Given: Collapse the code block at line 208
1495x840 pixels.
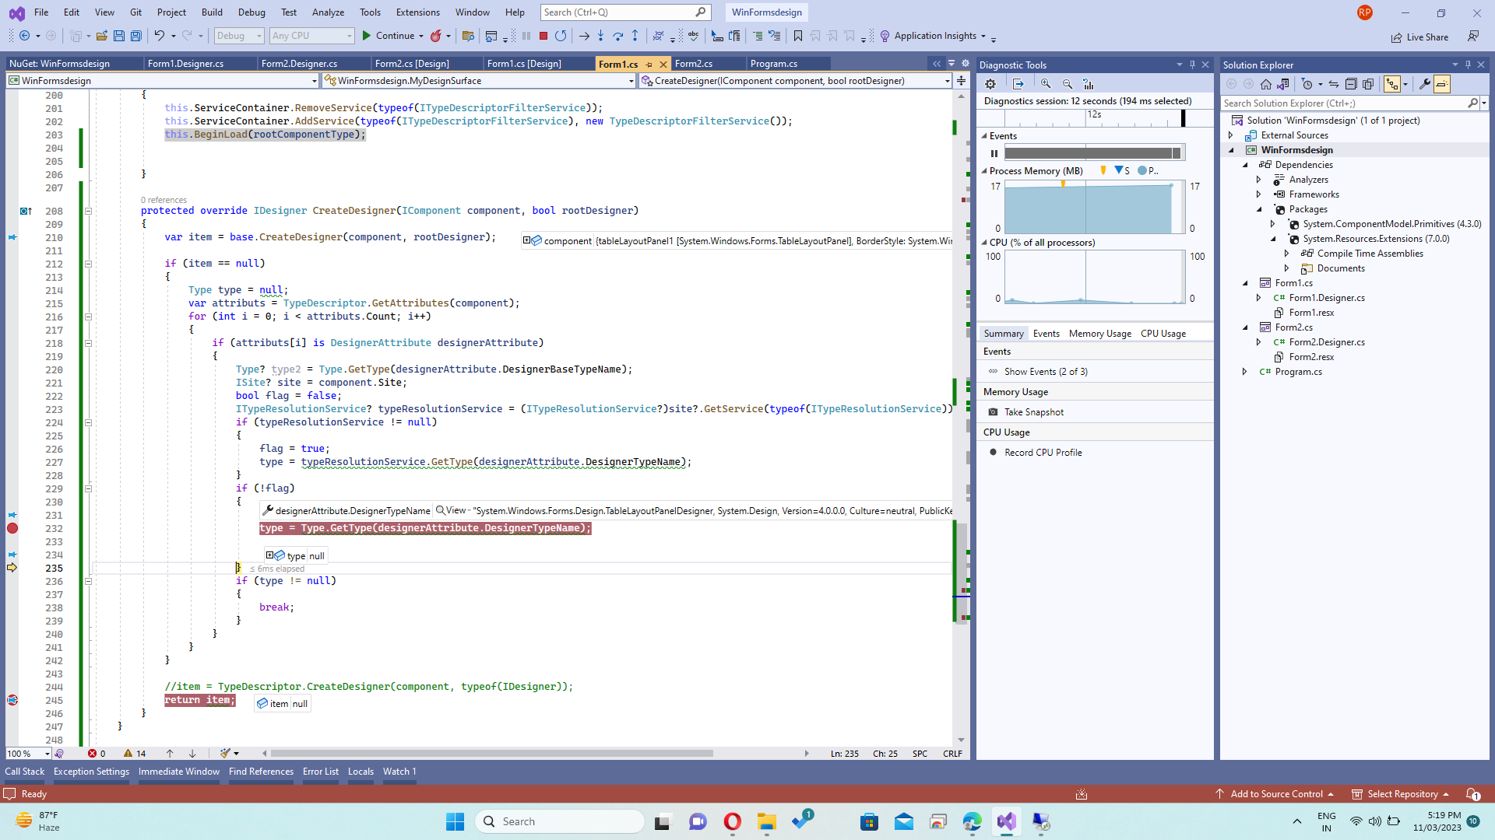Looking at the screenshot, I should (x=88, y=211).
